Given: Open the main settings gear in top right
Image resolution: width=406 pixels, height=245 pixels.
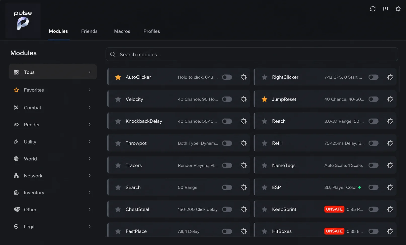Looking at the screenshot, I should tap(398, 9).
